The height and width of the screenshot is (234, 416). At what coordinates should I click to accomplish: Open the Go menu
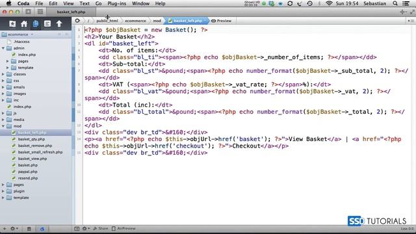click(x=98, y=3)
